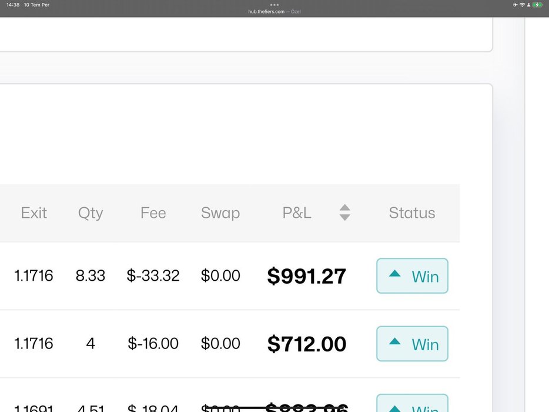Viewport: 549px width, 412px height.
Task: Click the Win arrow icon in second row
Action: pos(394,341)
